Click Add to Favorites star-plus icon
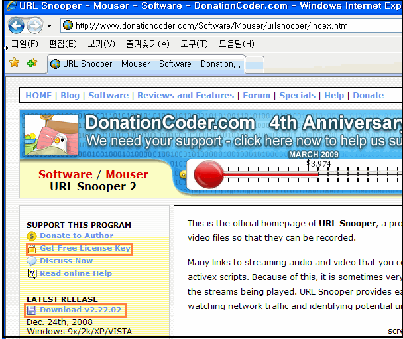This screenshot has height=339, width=403. point(32,62)
